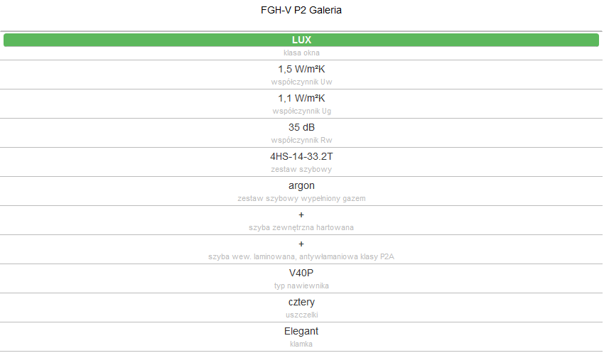Click the uszczelki label
This screenshot has height=353, width=604.
301,315
